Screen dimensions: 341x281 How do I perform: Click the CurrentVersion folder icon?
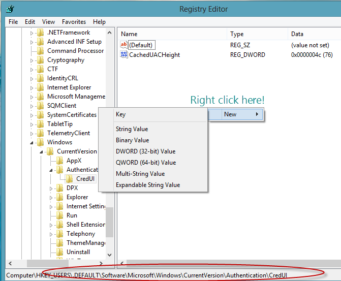pyautogui.click(x=50, y=151)
